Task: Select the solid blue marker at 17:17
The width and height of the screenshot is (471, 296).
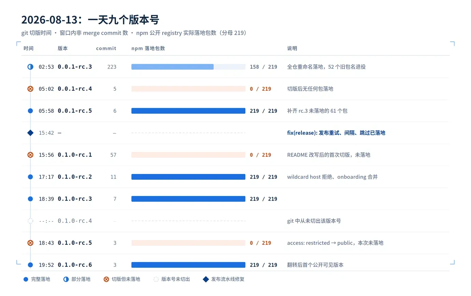Action: pos(30,177)
